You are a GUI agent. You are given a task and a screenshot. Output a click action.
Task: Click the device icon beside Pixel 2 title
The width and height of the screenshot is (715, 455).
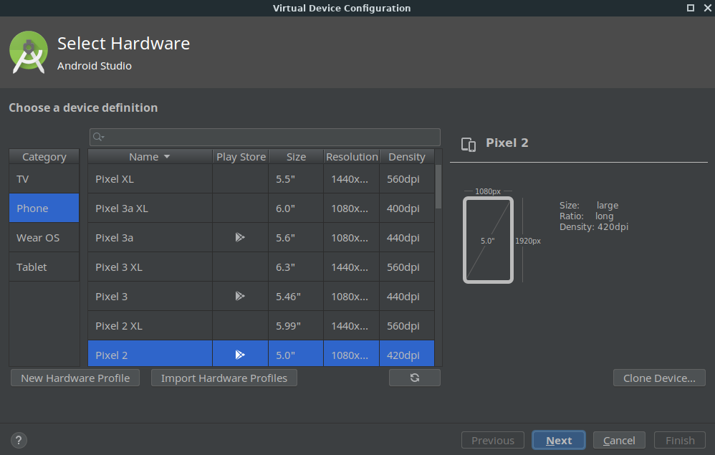pyautogui.click(x=469, y=144)
